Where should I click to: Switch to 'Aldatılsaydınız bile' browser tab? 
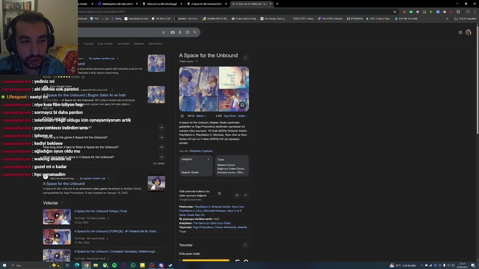pos(118,4)
